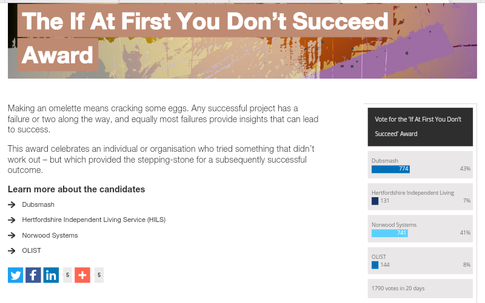
Task: Open more share options plus icon
Action: pos(82,275)
